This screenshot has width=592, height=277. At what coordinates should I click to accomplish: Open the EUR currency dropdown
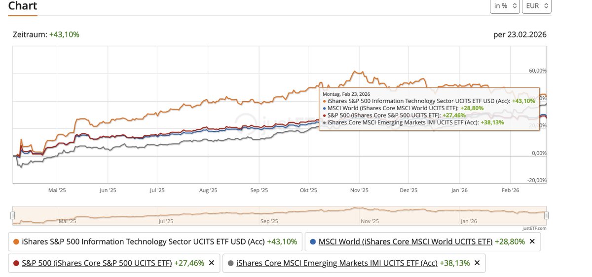pos(537,6)
